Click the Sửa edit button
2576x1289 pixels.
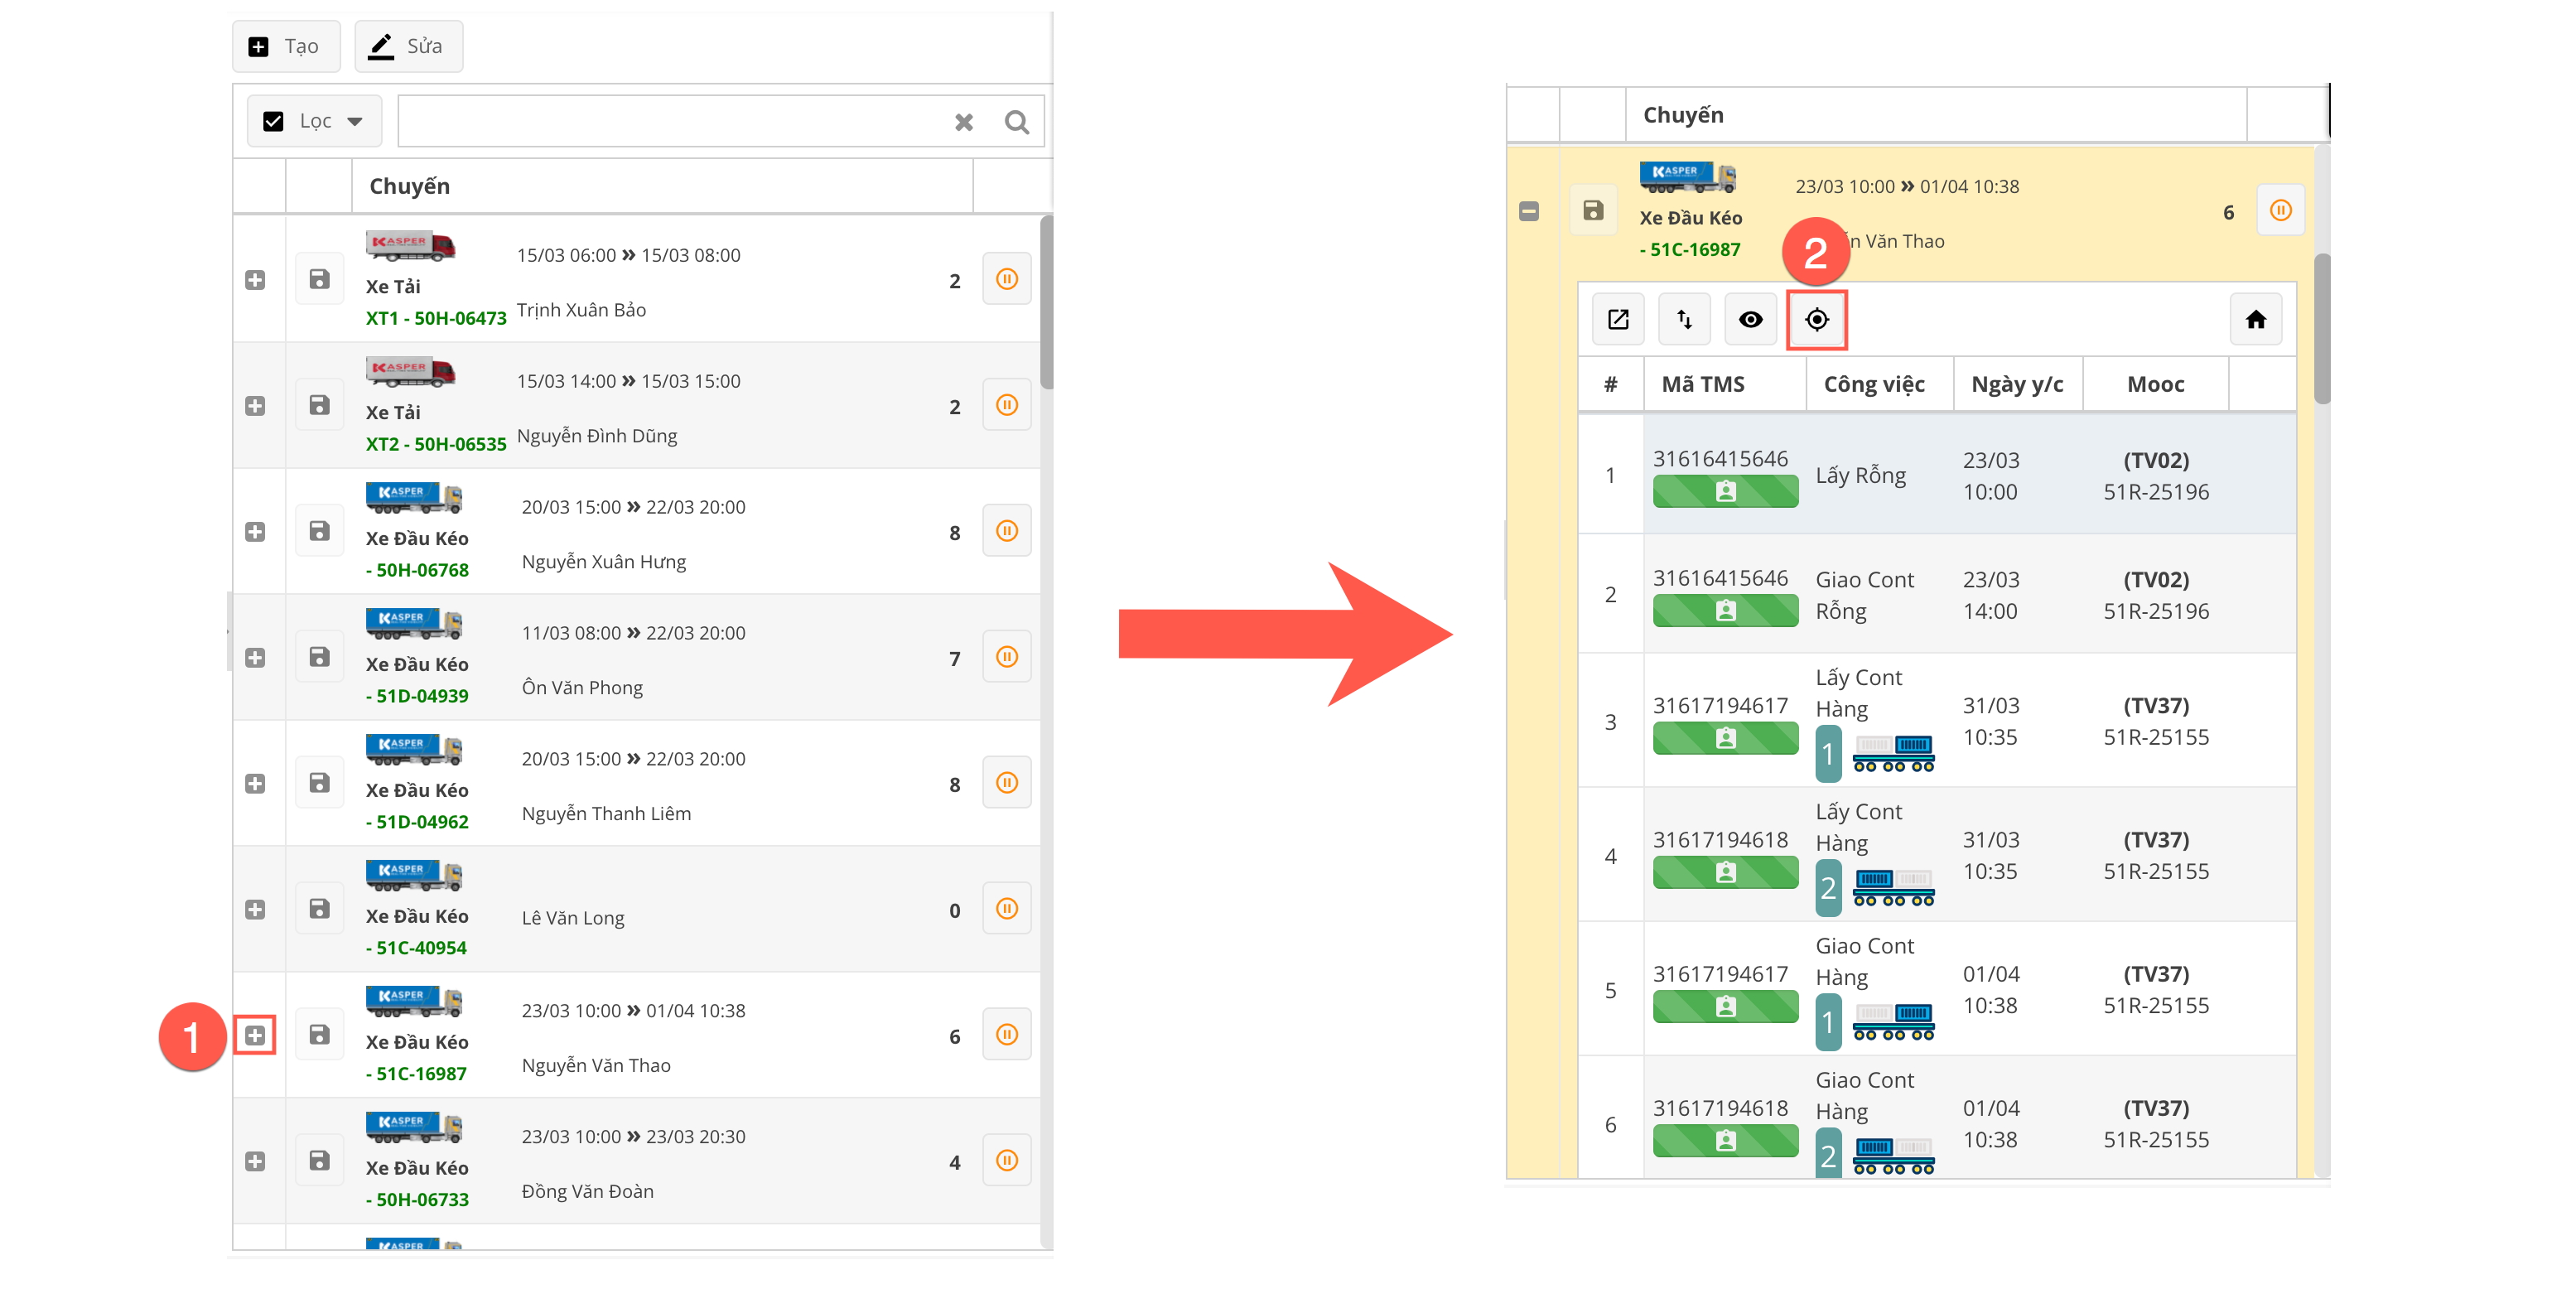point(408,47)
